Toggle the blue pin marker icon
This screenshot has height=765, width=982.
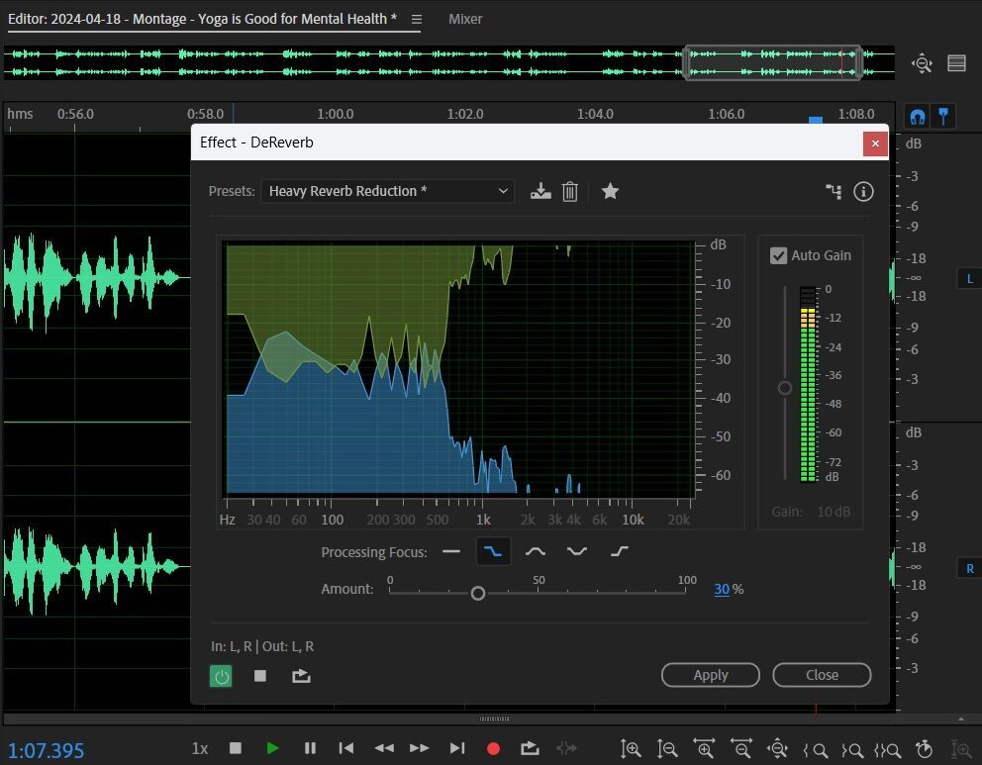click(943, 116)
